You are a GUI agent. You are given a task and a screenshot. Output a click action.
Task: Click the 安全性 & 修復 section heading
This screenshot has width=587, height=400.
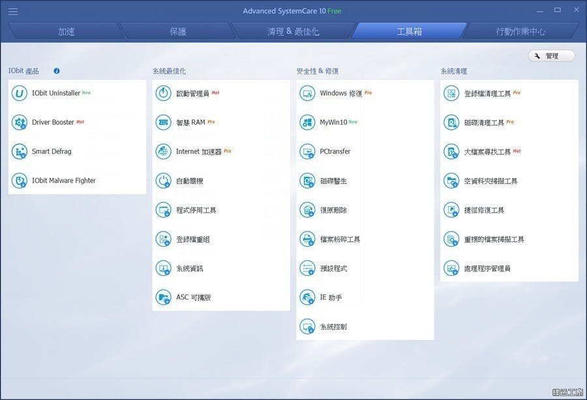click(x=318, y=70)
